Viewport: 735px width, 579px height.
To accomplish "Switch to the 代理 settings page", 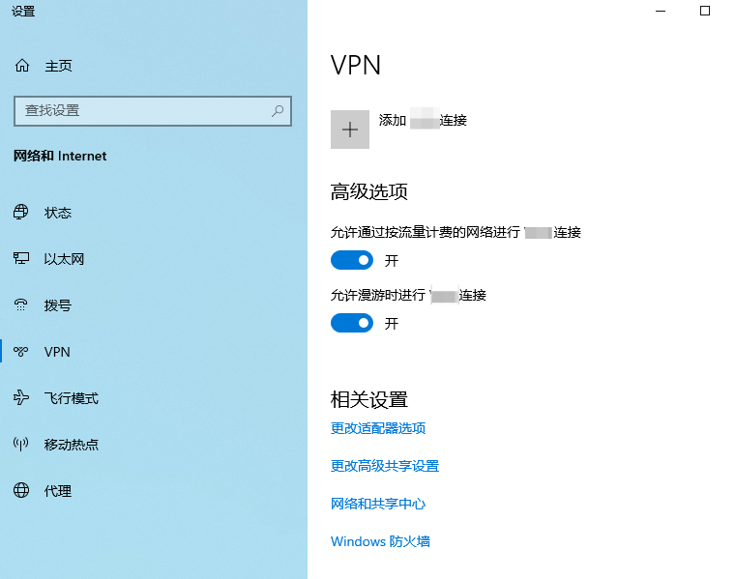I will [x=58, y=491].
